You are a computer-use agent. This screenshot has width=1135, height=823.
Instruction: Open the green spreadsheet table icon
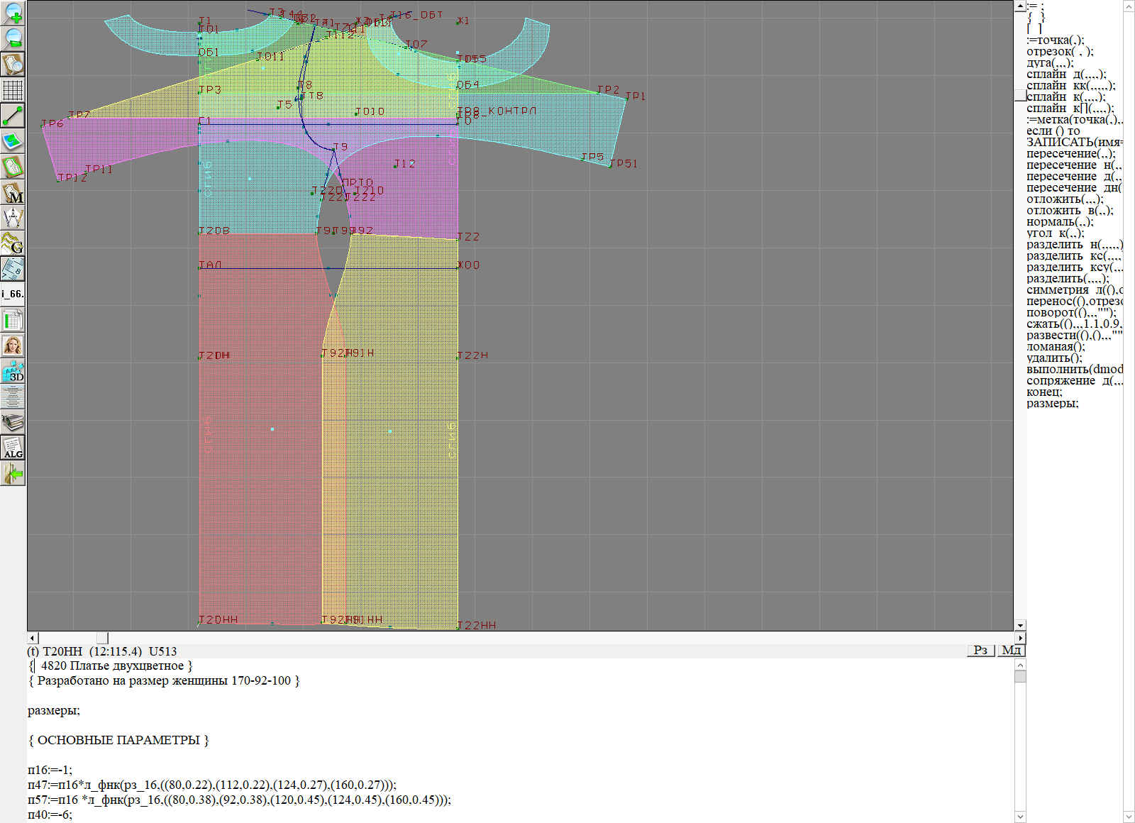click(x=13, y=321)
